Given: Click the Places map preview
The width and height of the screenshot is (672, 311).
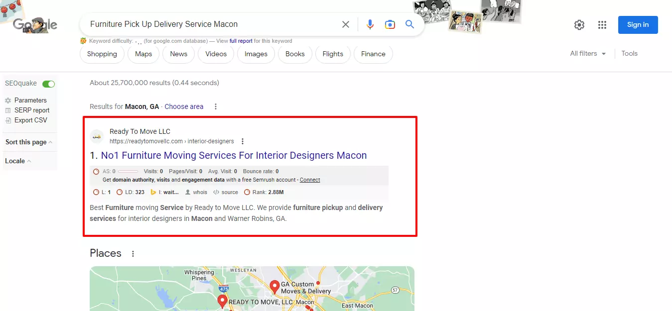Looking at the screenshot, I should (252, 289).
